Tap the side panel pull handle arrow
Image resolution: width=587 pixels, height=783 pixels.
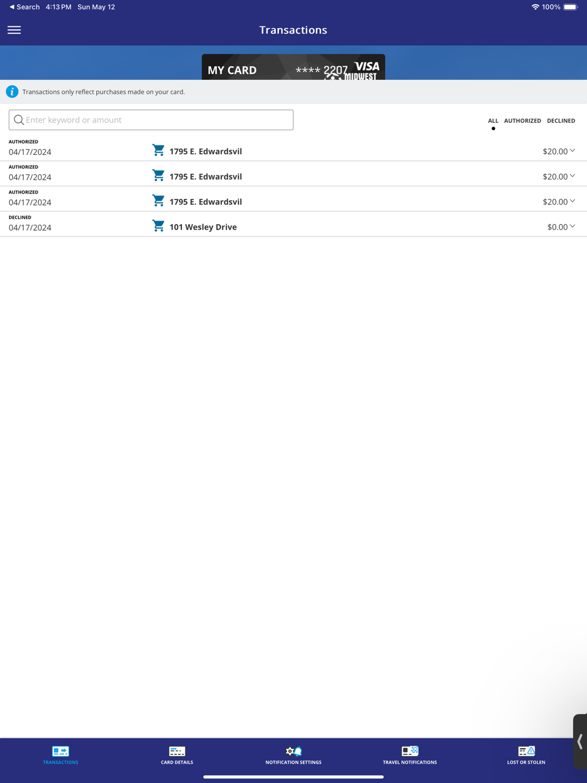[x=580, y=741]
